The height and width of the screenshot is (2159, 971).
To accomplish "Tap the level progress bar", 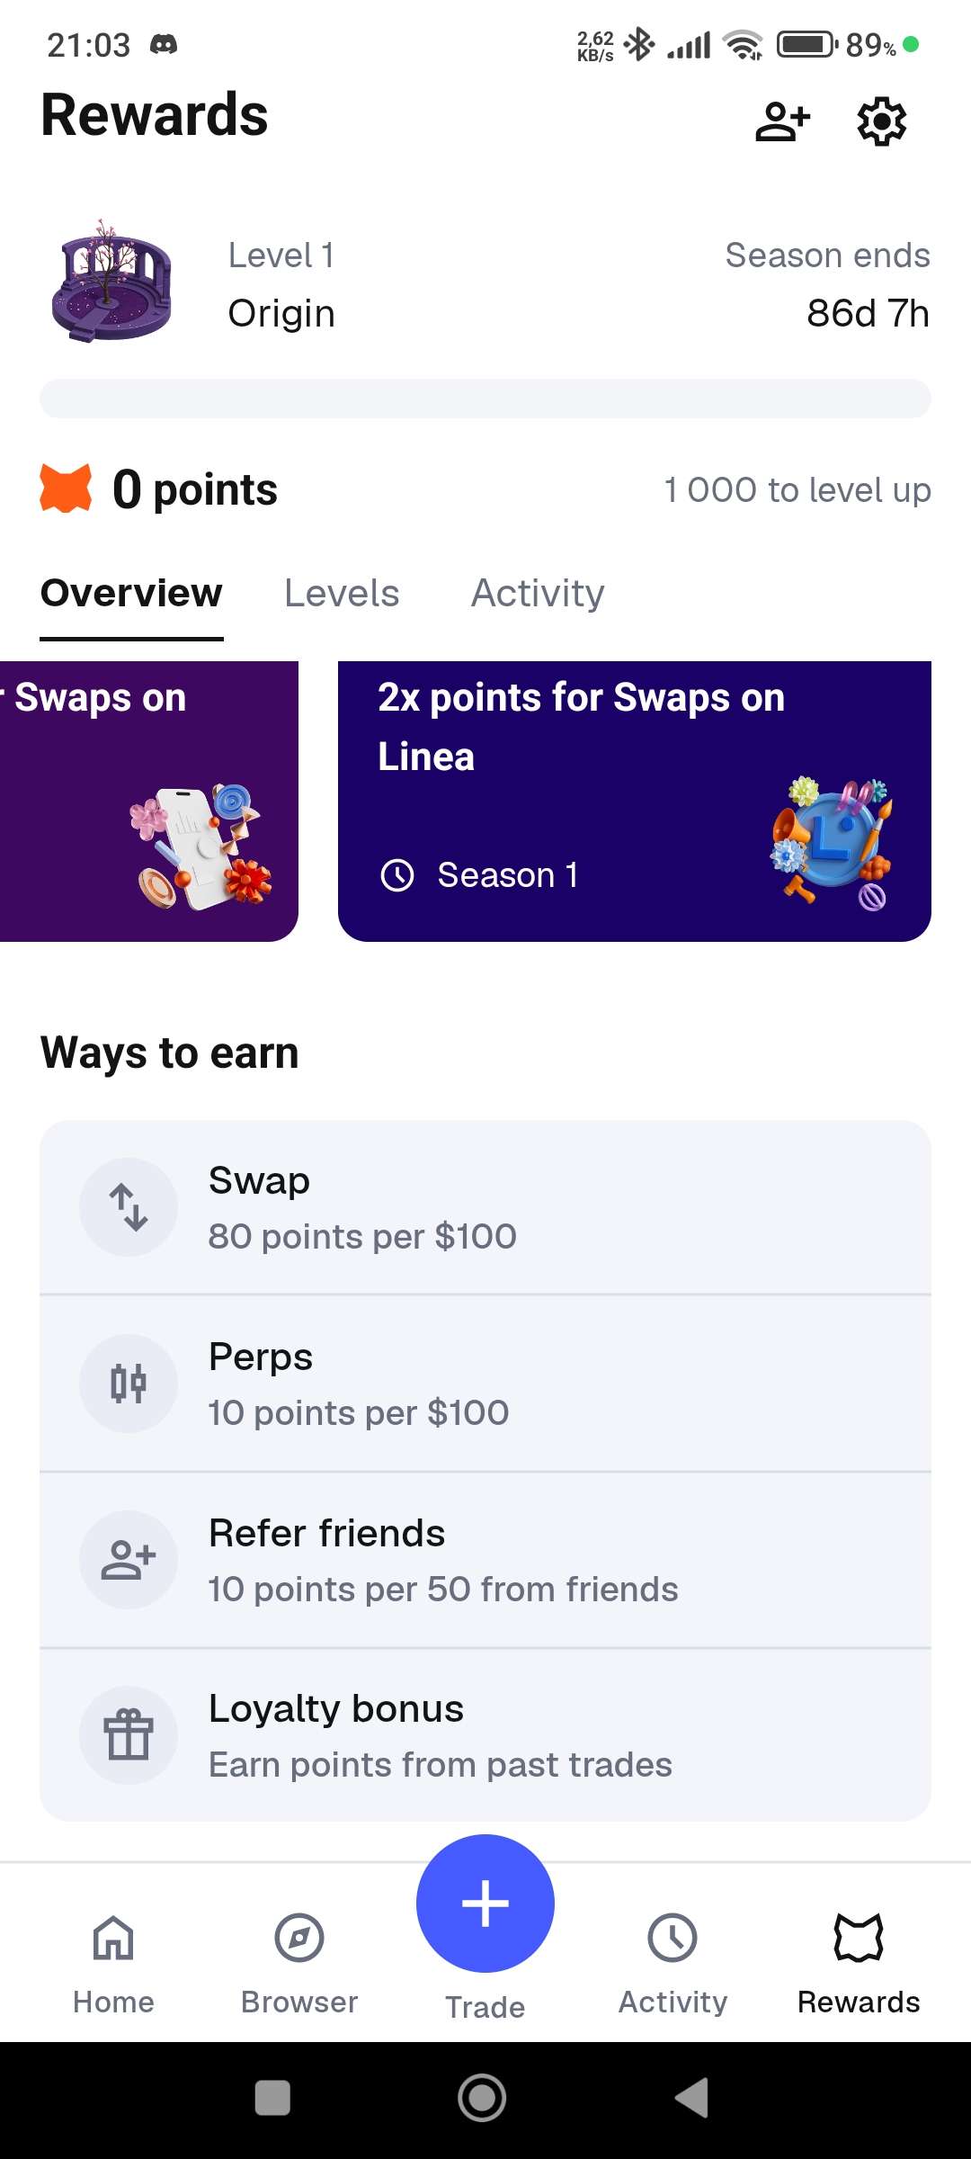I will tap(485, 399).
